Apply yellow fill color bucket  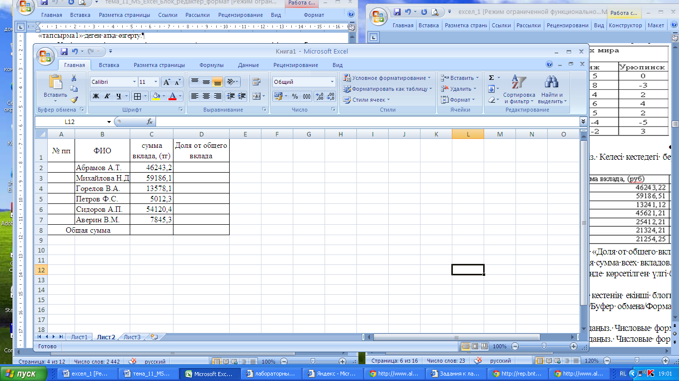[x=156, y=96]
